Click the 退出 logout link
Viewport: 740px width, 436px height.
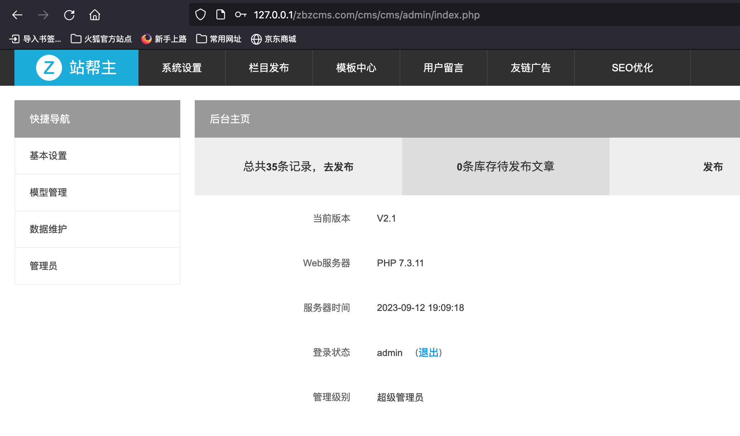pyautogui.click(x=428, y=352)
